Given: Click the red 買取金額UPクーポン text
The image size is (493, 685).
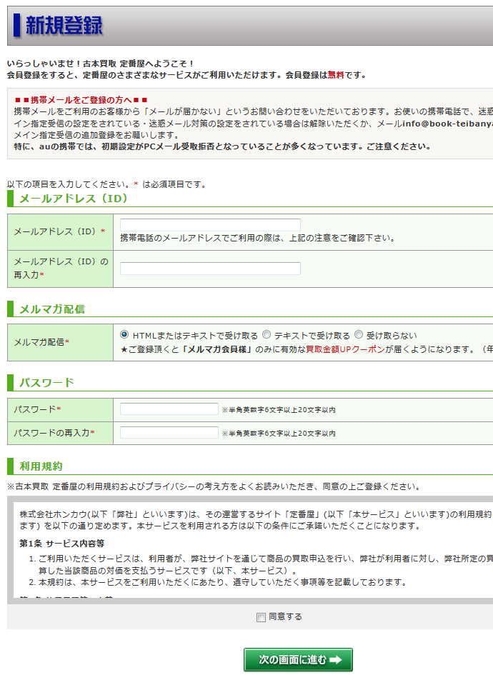Looking at the screenshot, I should pos(346,349).
